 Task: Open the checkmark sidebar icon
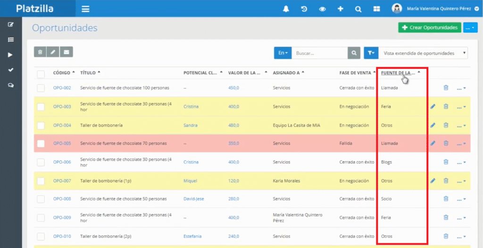[11, 70]
